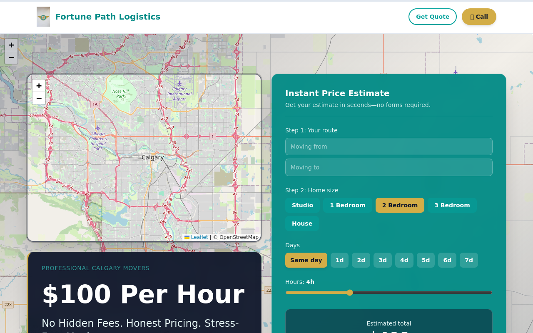Zoom out on the background map
Viewport: 533px width, 333px height.
click(x=11, y=57)
